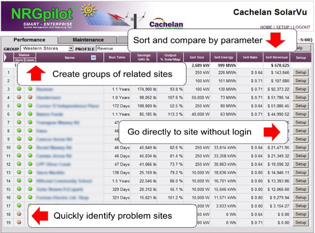Sort by Sell Revenue column header

coord(277,57)
